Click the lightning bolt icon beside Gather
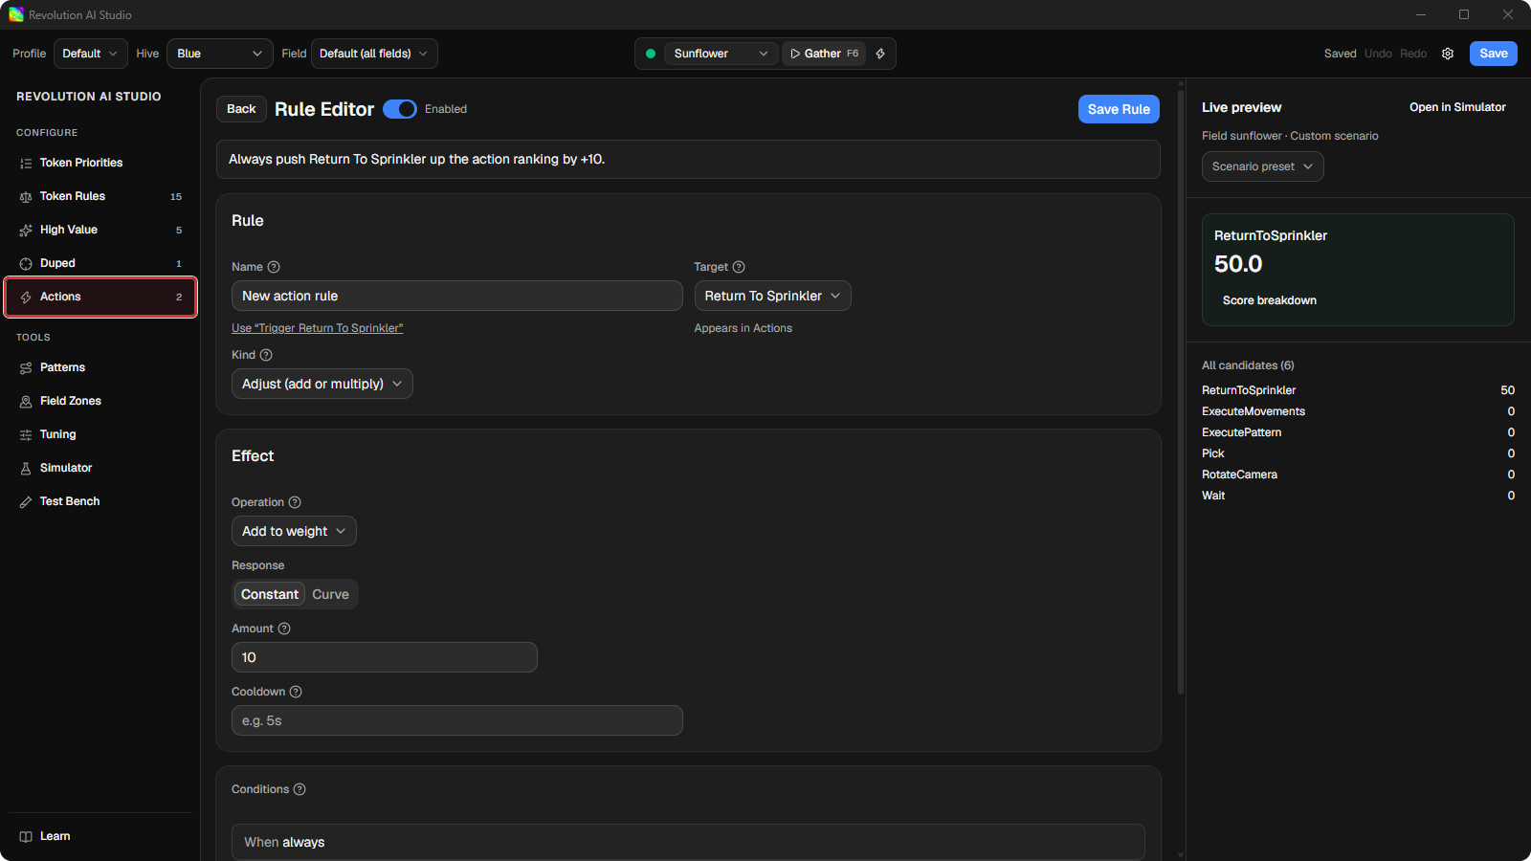This screenshot has width=1531, height=861. (880, 54)
